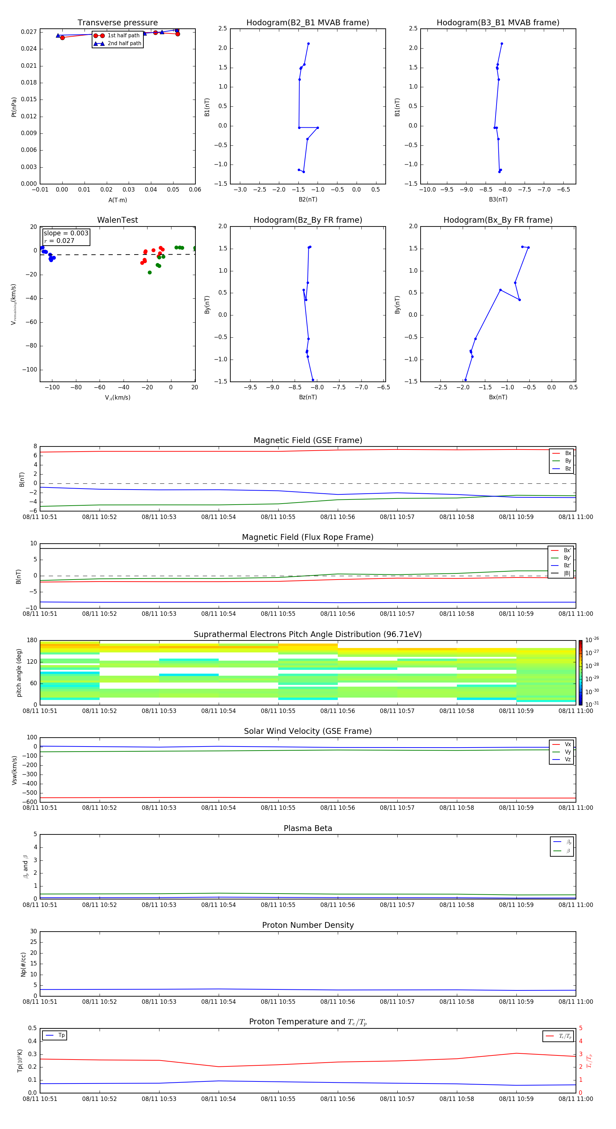Click the 'Hodogram(B3_B1 MVAB frame)' title
Viewport: 616px width, 1129px height.
(498, 23)
